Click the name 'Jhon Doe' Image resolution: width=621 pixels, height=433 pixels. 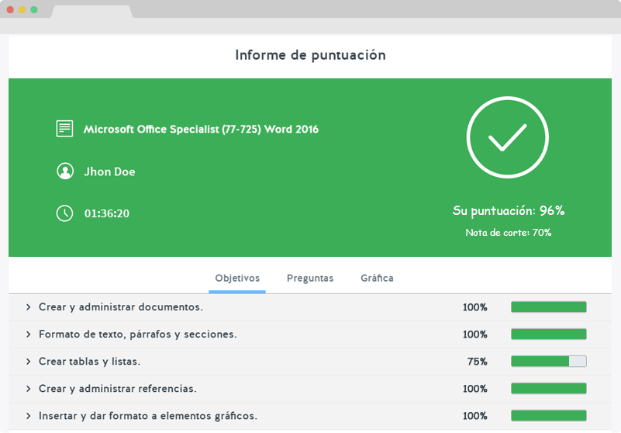(x=110, y=171)
